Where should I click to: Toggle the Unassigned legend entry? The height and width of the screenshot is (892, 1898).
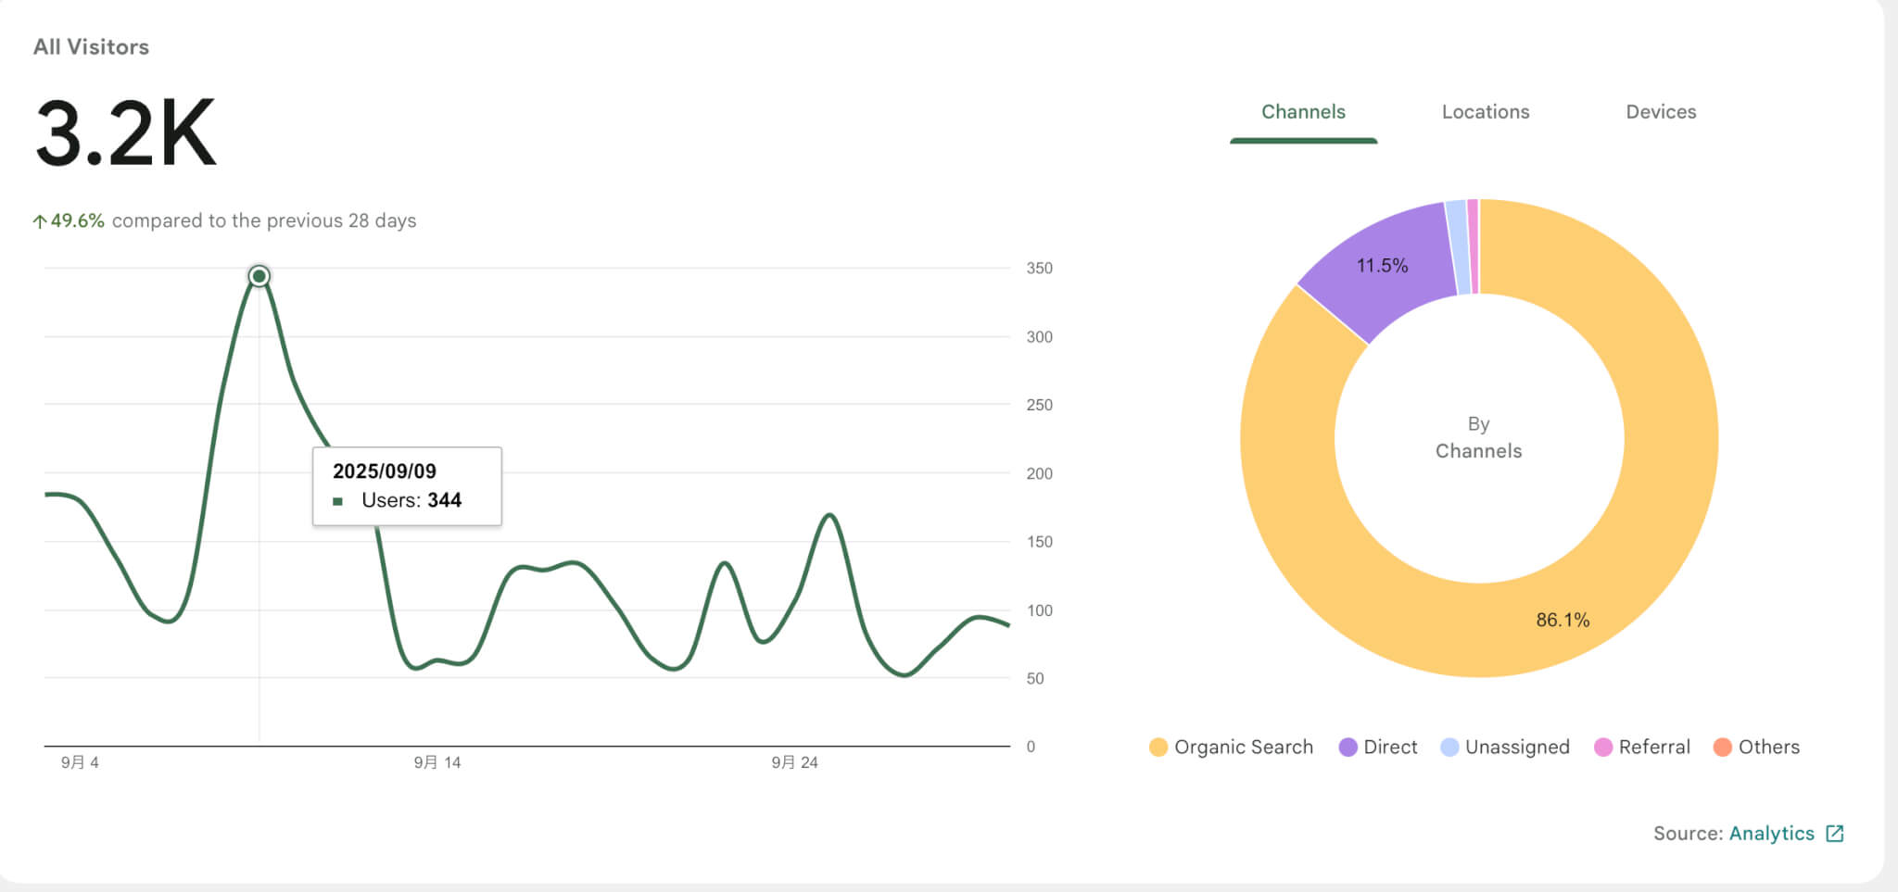pyautogui.click(x=1505, y=748)
